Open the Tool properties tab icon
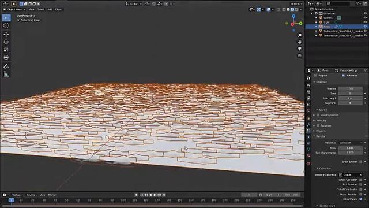369x208 pixels. tap(308, 78)
